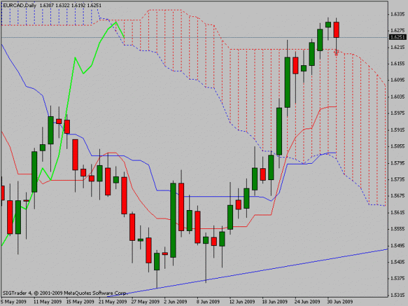Select the rising blue trendline near the chart bottom
408x306 pixels.
(247, 273)
